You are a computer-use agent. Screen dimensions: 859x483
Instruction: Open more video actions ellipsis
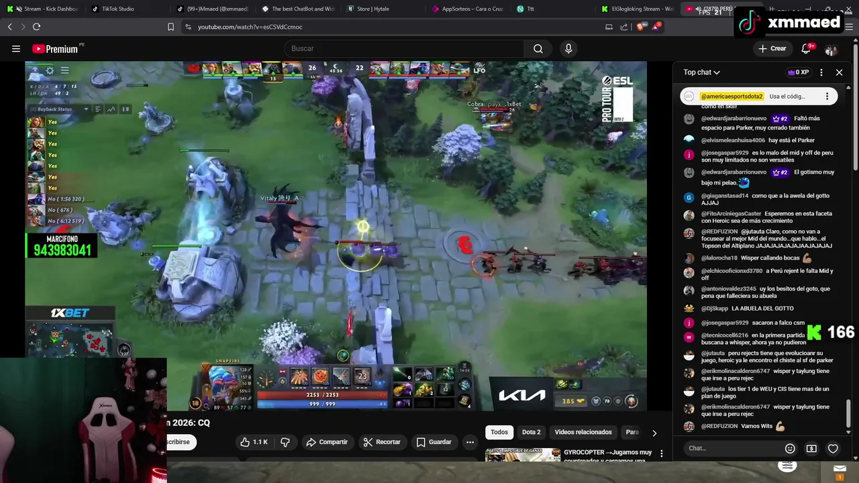[x=470, y=442]
